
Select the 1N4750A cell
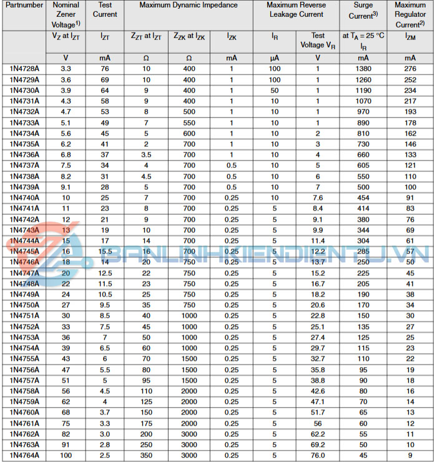point(24,305)
